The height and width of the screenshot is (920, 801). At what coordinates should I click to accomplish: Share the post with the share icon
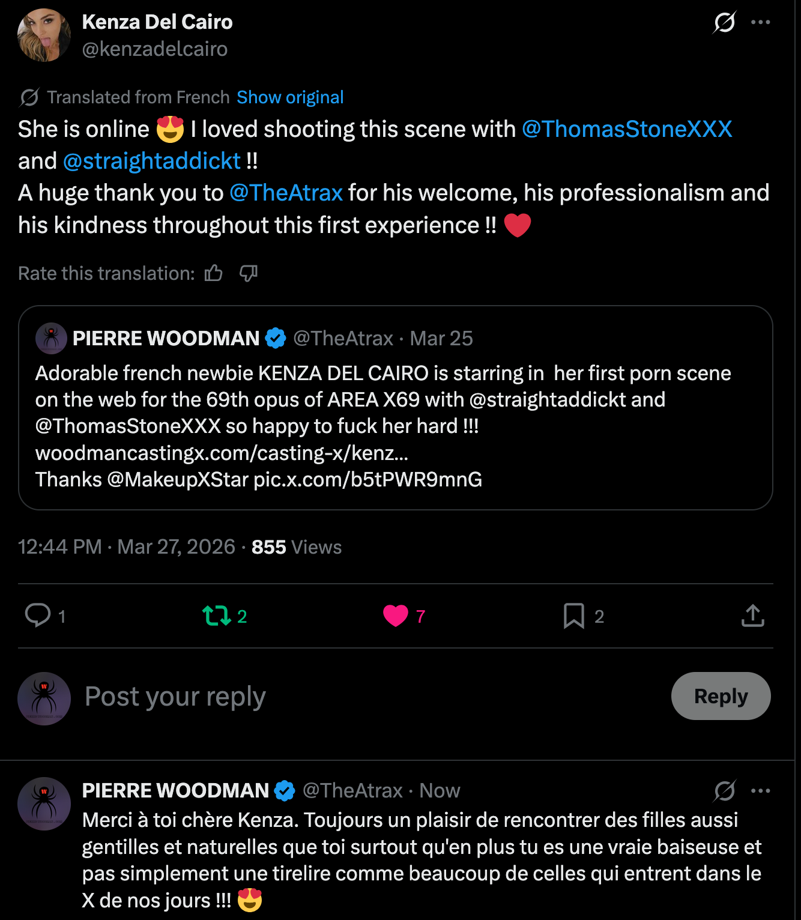pyautogui.click(x=752, y=616)
